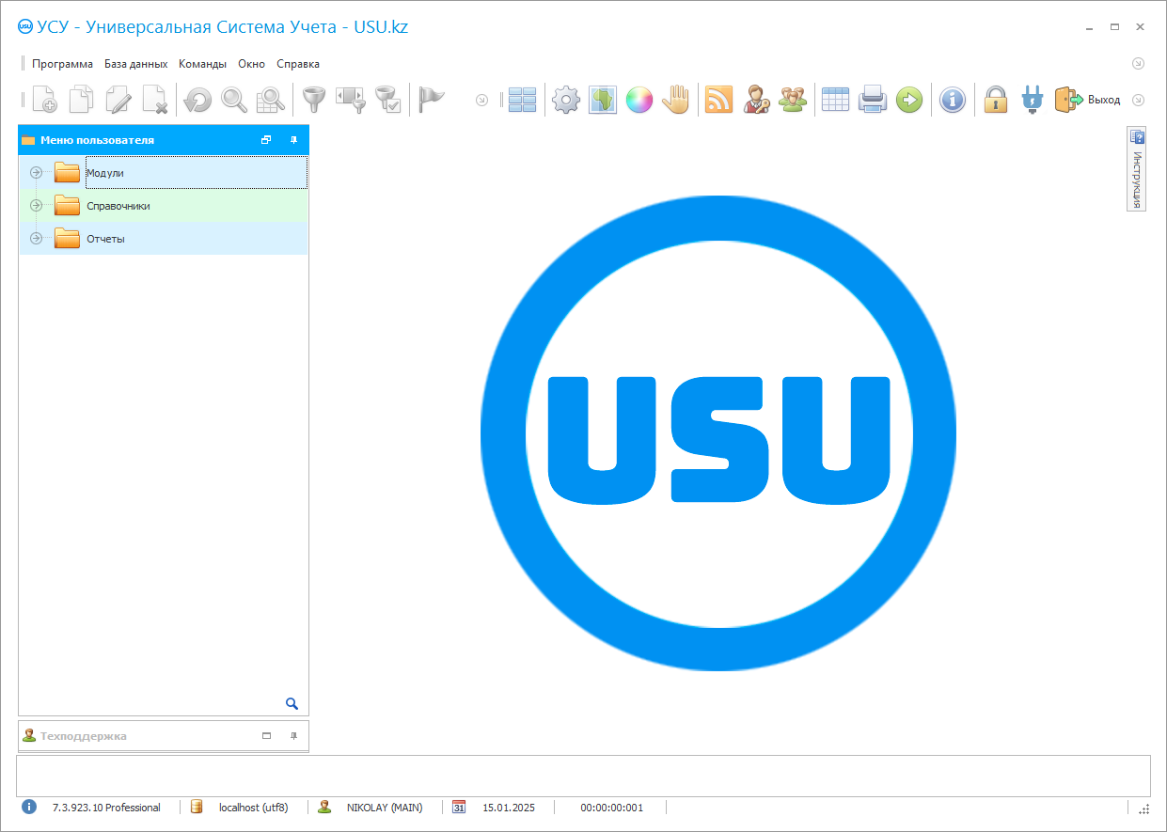This screenshot has height=832, width=1167.
Task: Click the user with key icon
Action: 755,100
